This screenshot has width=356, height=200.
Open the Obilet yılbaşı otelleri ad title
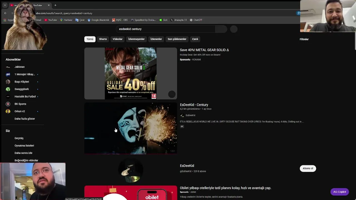tap(225, 188)
